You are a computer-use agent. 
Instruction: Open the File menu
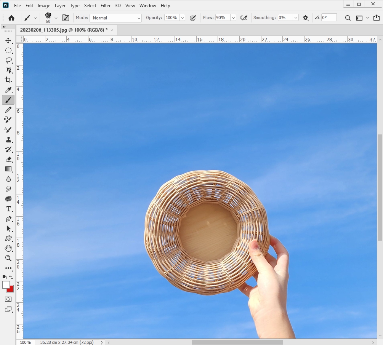click(x=18, y=6)
